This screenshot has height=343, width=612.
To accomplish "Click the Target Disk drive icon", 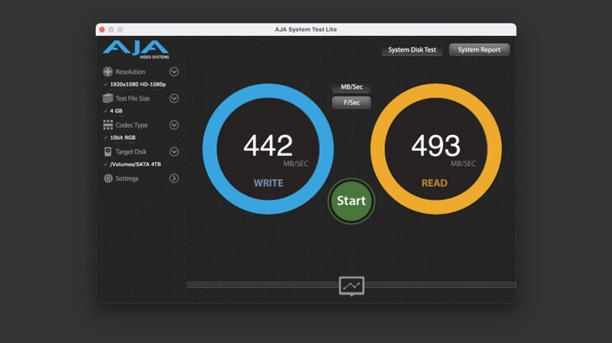I will click(x=108, y=152).
